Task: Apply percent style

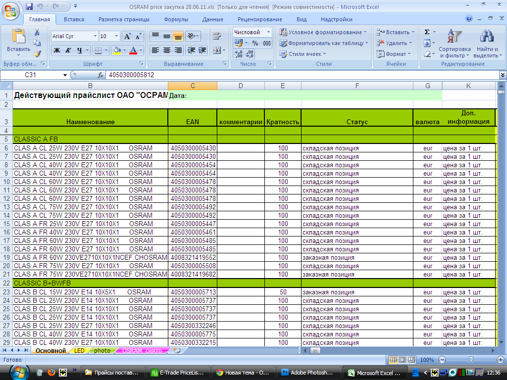Action: tap(255, 43)
